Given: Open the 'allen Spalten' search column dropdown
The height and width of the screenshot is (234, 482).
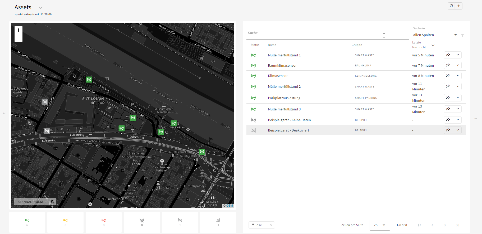Looking at the screenshot, I should (x=435, y=35).
